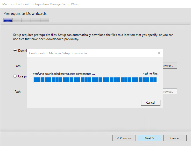Click the Browse button for download path

[x=170, y=66]
